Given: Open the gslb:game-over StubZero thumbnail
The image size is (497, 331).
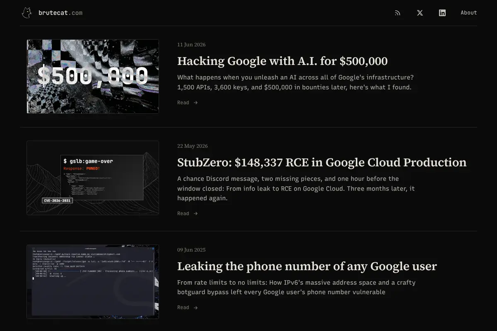Looking at the screenshot, I should coord(93,178).
